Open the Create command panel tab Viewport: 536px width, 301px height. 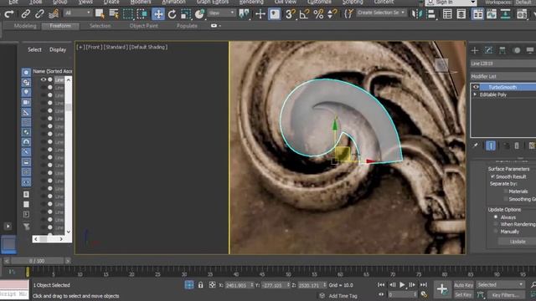point(475,50)
